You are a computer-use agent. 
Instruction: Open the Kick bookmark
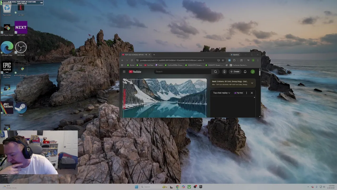(x=139, y=65)
